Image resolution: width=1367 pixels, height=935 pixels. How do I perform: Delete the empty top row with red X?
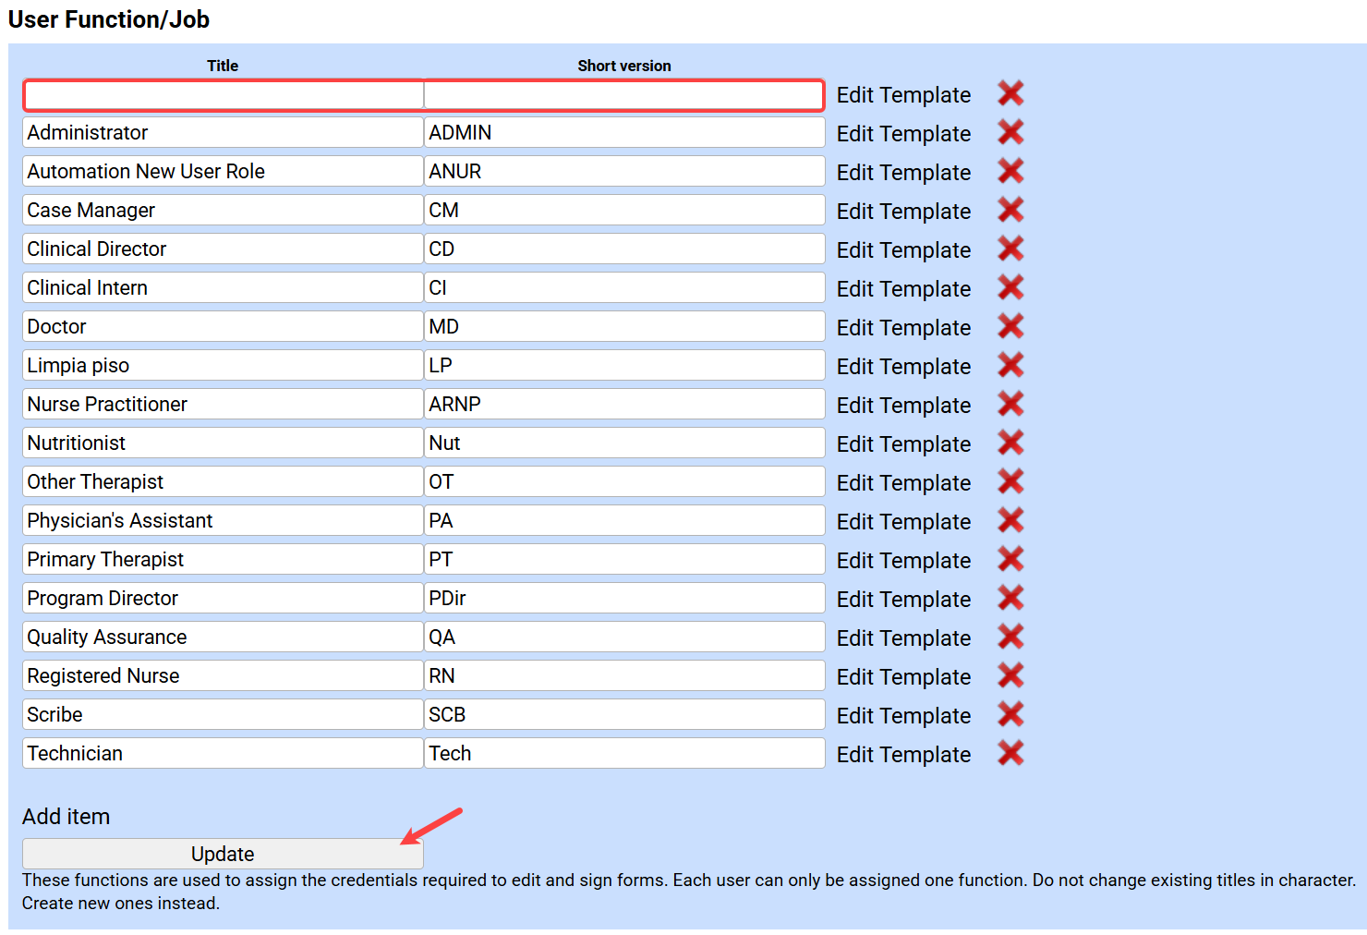[x=1010, y=94]
